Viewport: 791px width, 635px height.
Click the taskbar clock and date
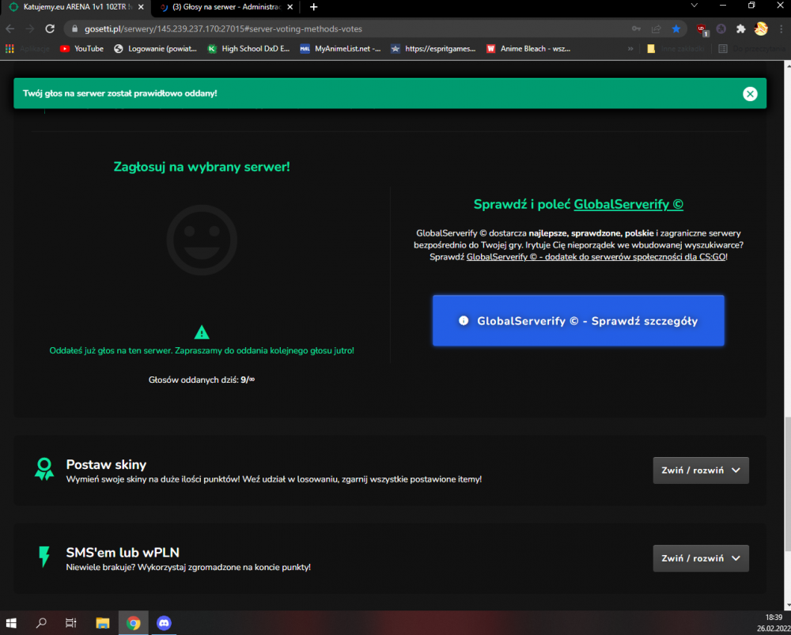point(774,623)
